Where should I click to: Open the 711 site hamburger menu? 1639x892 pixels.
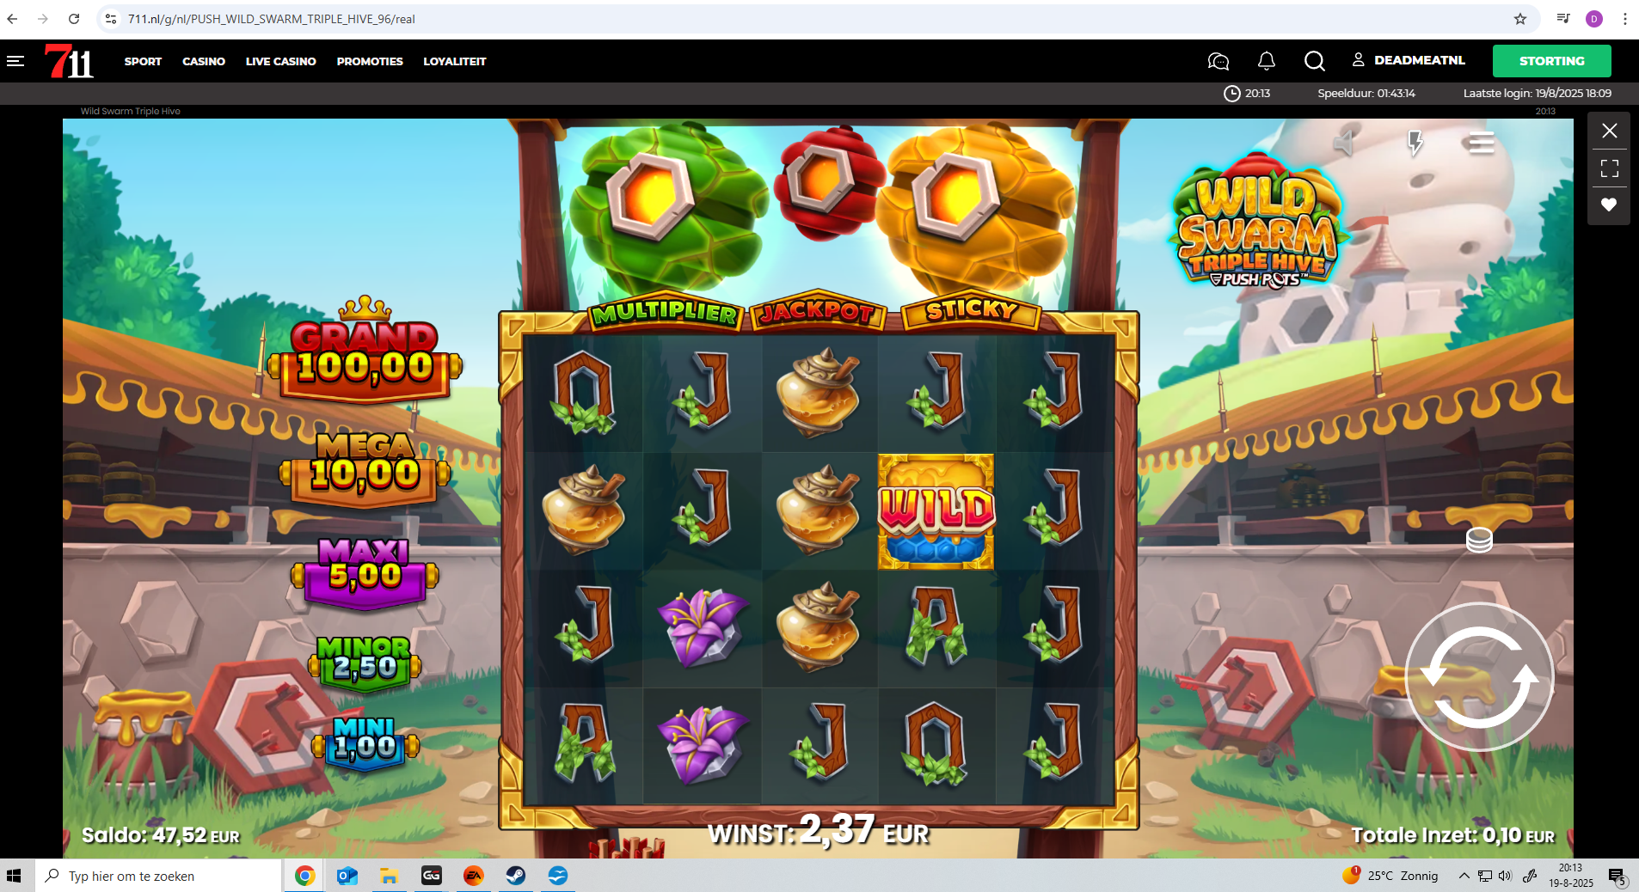(x=15, y=61)
